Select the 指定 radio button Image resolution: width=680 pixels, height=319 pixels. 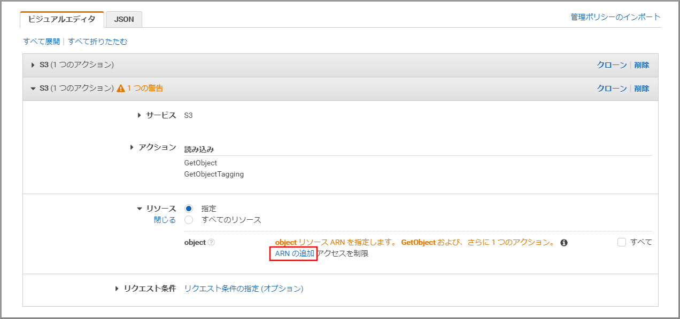[x=188, y=209]
